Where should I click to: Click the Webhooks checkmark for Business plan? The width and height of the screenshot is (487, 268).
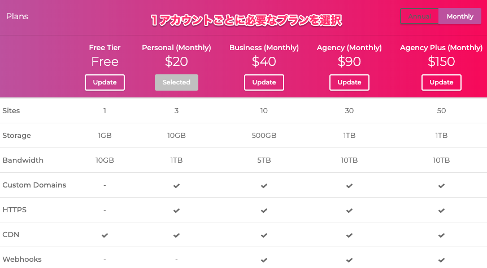tap(264, 260)
